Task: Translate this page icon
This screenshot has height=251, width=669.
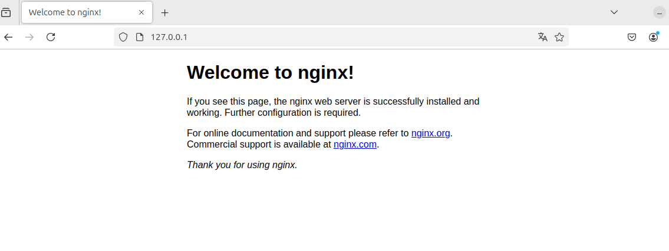Action: coord(543,37)
